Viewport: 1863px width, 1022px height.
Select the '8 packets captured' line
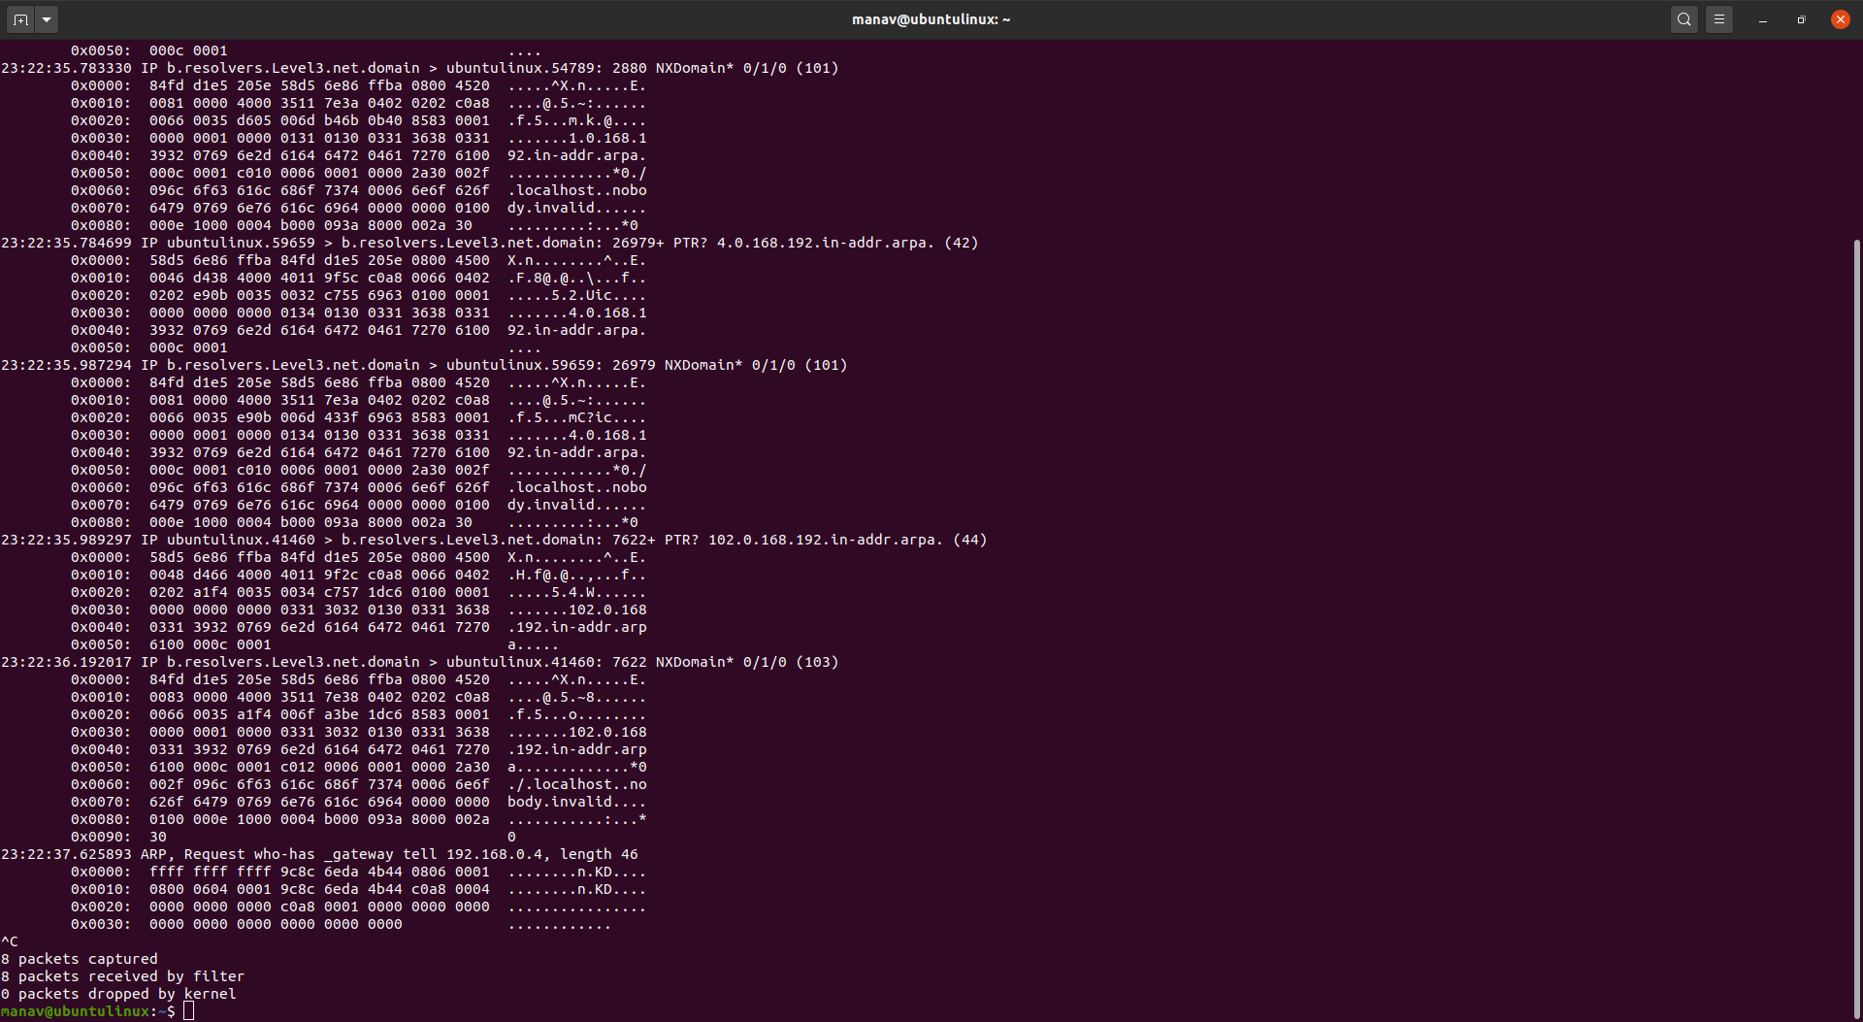(80, 959)
